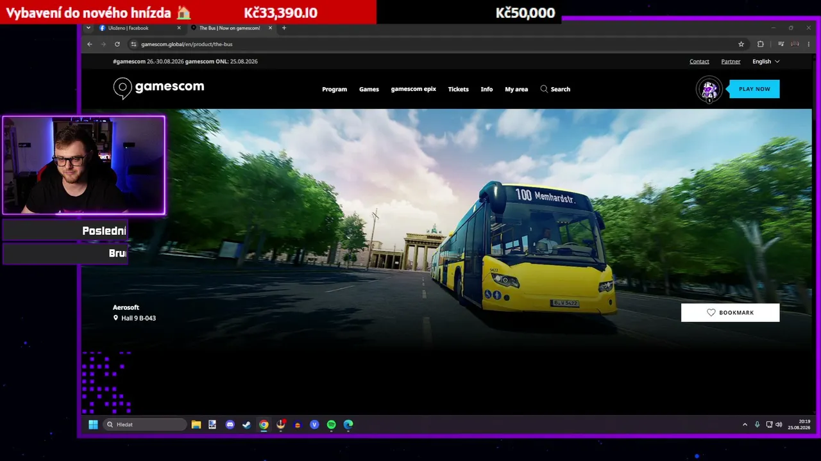Viewport: 821px width, 461px height.
Task: Open the Tickets menu
Action: coord(458,89)
